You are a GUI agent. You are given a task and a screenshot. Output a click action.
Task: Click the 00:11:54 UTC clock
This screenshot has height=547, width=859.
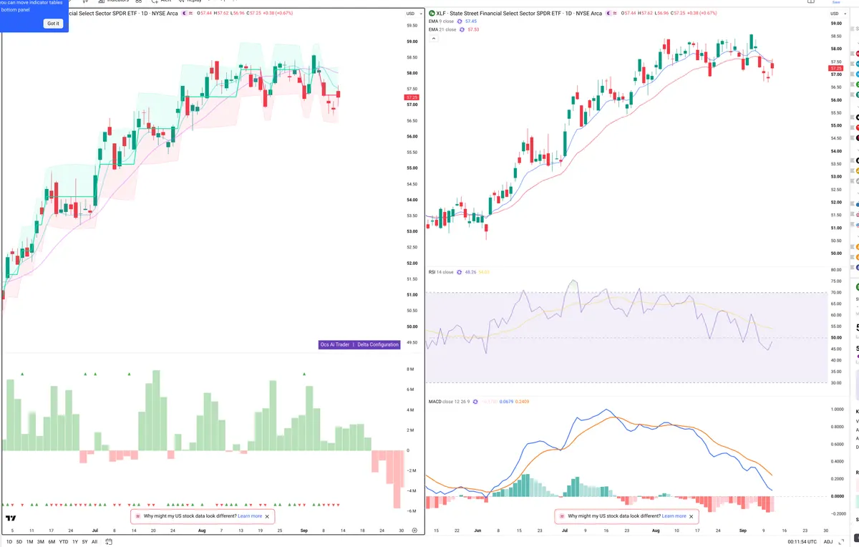802,541
